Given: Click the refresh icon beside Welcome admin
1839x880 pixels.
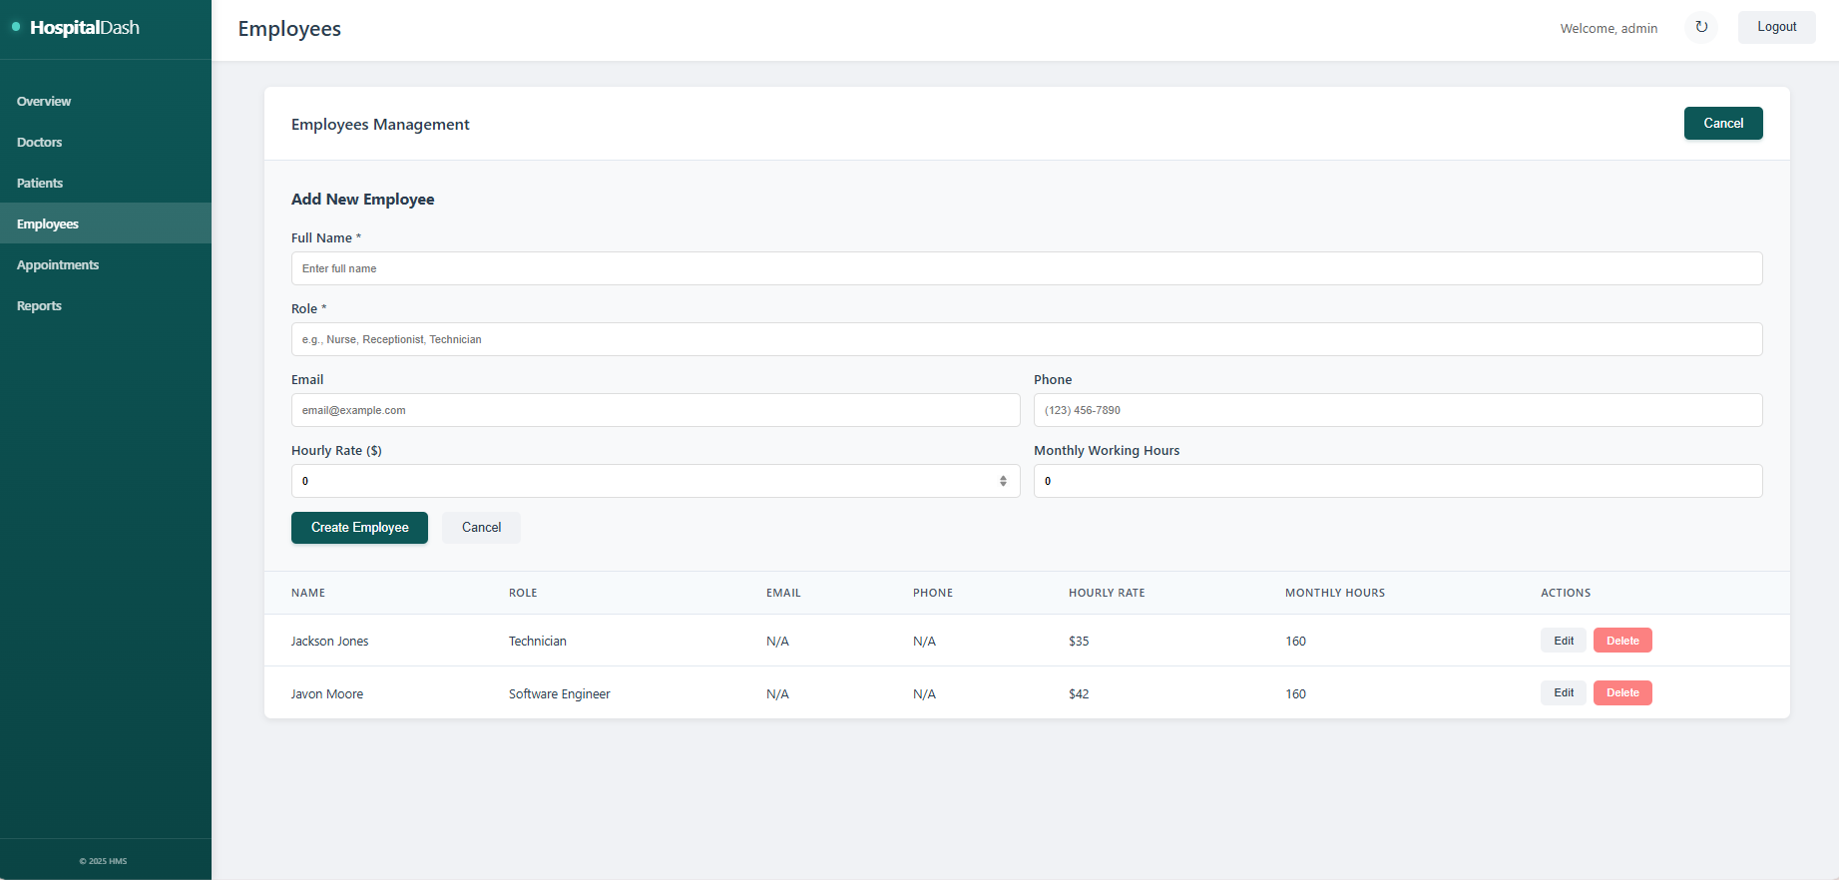Looking at the screenshot, I should point(1701,28).
